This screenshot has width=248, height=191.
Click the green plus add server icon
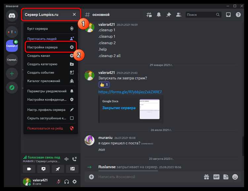12,74
